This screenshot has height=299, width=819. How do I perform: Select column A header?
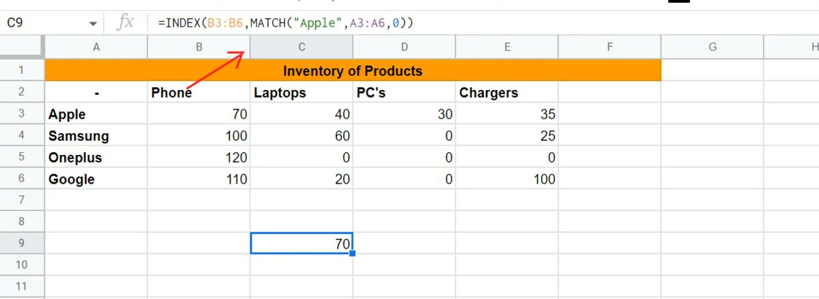pos(96,47)
